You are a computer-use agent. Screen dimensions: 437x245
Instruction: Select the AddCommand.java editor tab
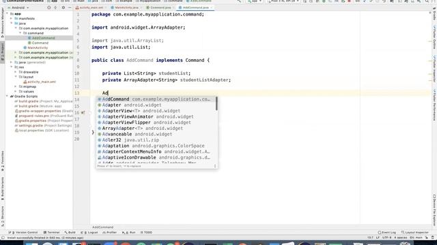pyautogui.click(x=195, y=7)
